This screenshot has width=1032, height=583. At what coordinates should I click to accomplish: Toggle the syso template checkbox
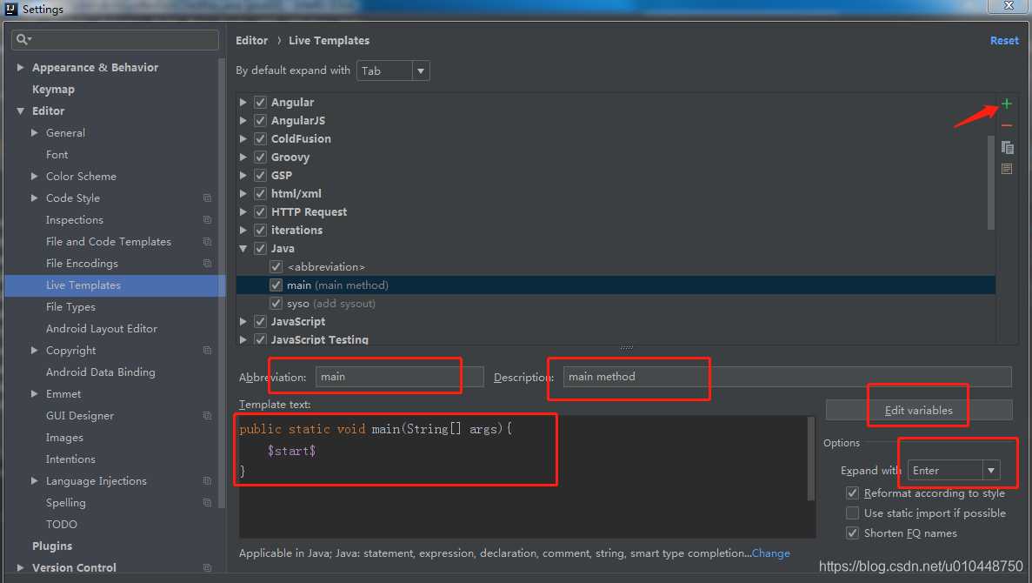[276, 303]
